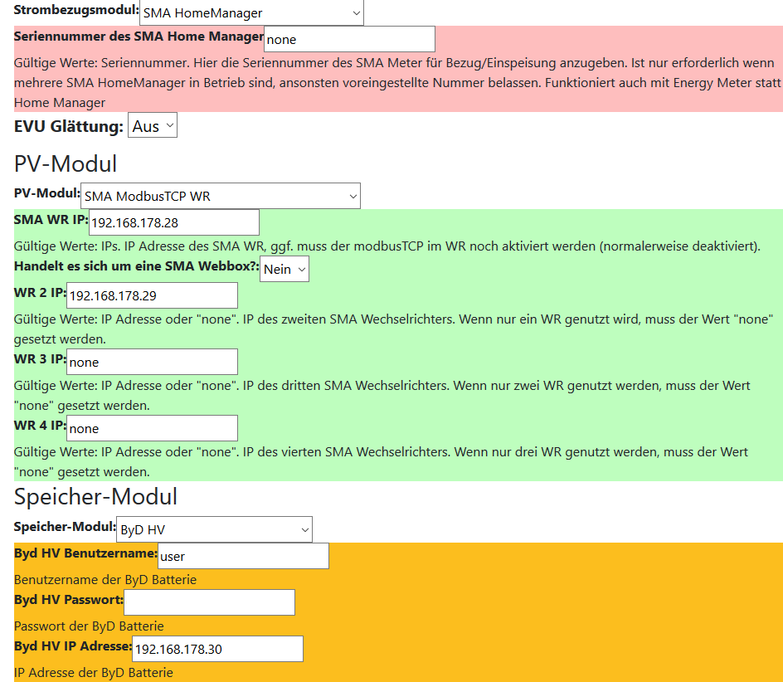Click the Strombezugsmodul label
The width and height of the screenshot is (783, 682).
click(x=76, y=9)
